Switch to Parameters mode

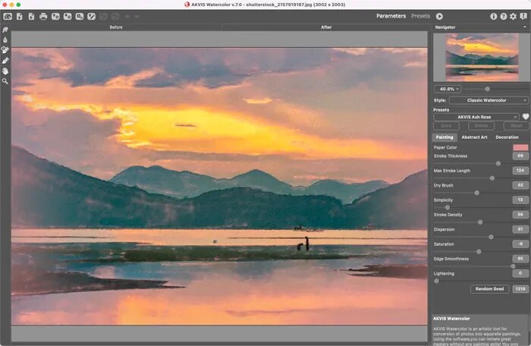tap(391, 16)
